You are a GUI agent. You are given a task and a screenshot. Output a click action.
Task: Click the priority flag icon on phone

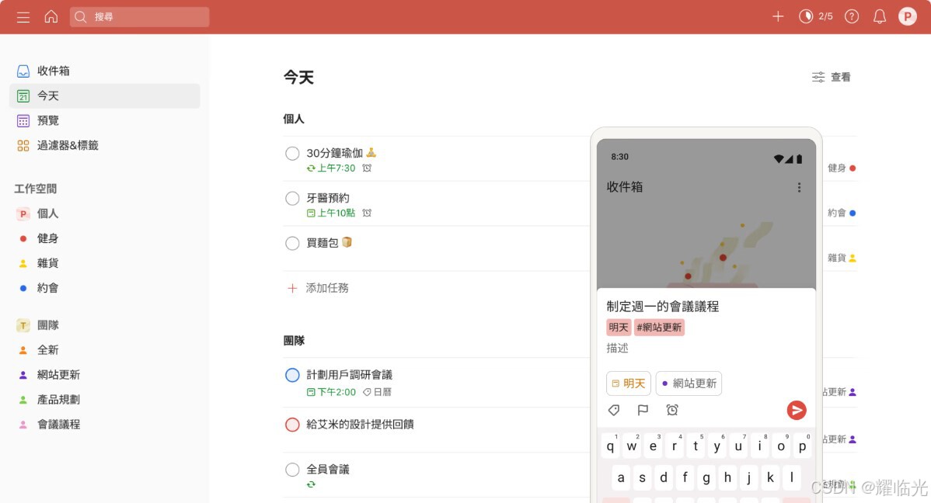tap(643, 410)
